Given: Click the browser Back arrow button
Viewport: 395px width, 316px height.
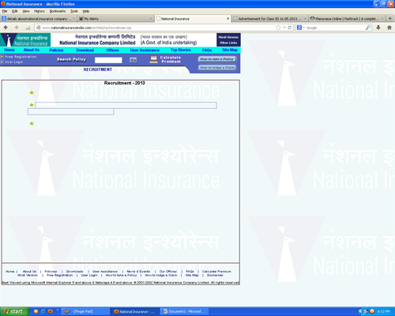Looking at the screenshot, I should click(6, 28).
